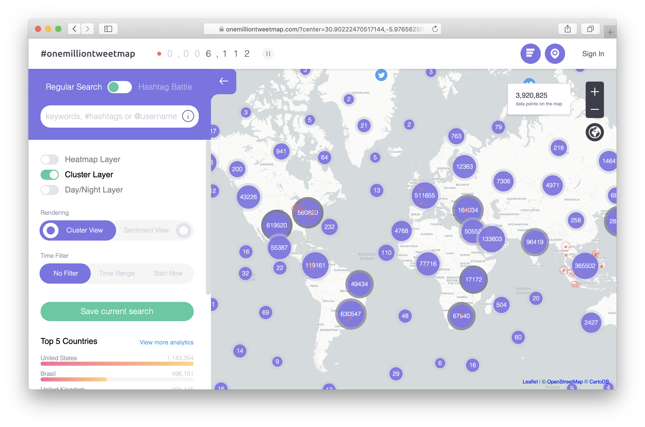
Task: Click the location pin icon near Sign In
Action: (x=555, y=53)
